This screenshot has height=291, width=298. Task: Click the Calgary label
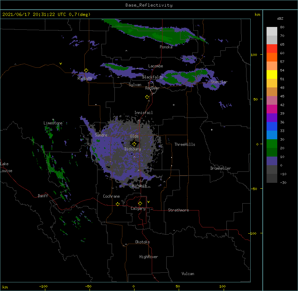(x=138, y=208)
